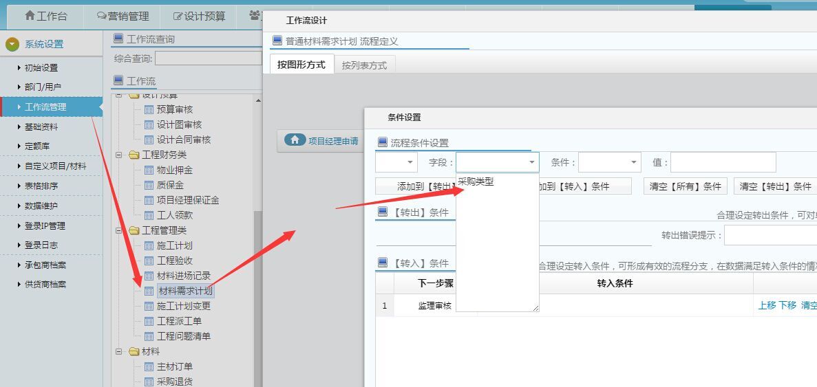Select the 材料需求计划 tree item
The image size is (817, 387).
coord(185,291)
